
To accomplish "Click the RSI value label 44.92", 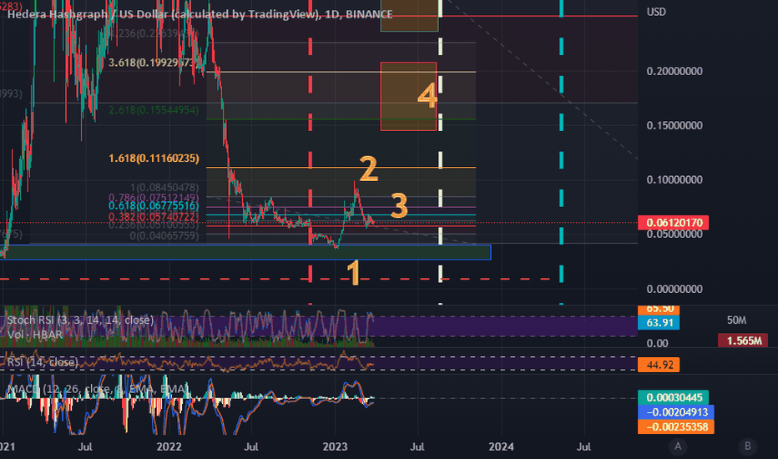I will [x=659, y=365].
